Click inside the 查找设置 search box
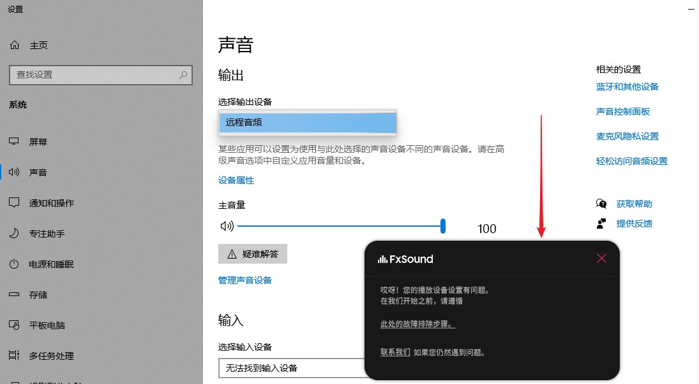This screenshot has width=699, height=384. 100,75
